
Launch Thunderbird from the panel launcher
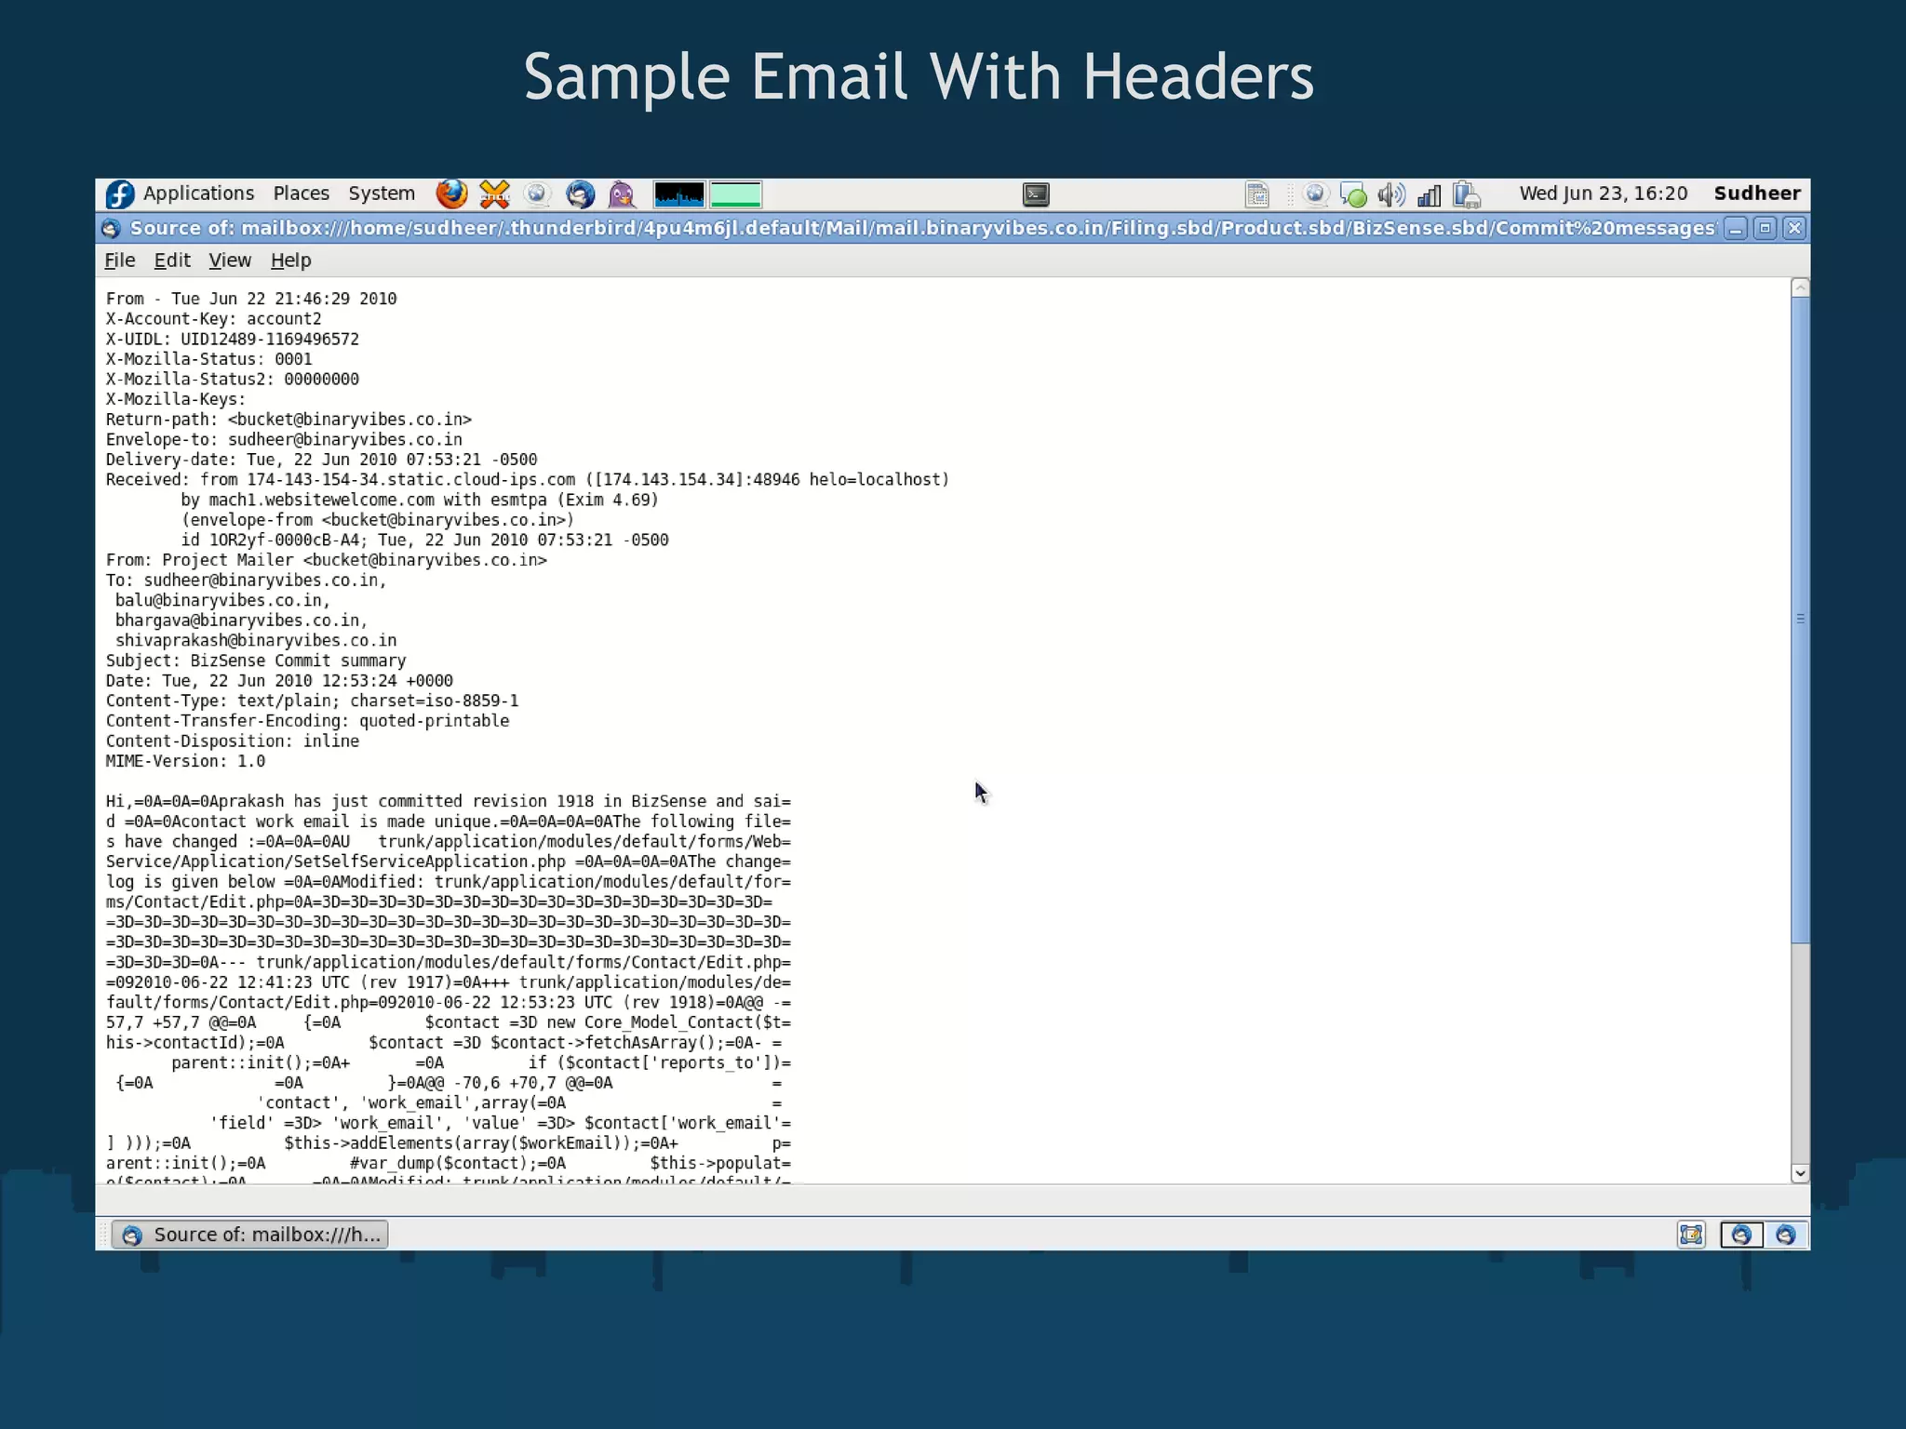point(580,194)
